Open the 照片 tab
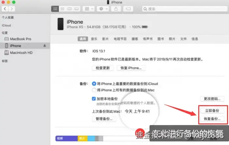The image size is (229, 145). point(172,39)
